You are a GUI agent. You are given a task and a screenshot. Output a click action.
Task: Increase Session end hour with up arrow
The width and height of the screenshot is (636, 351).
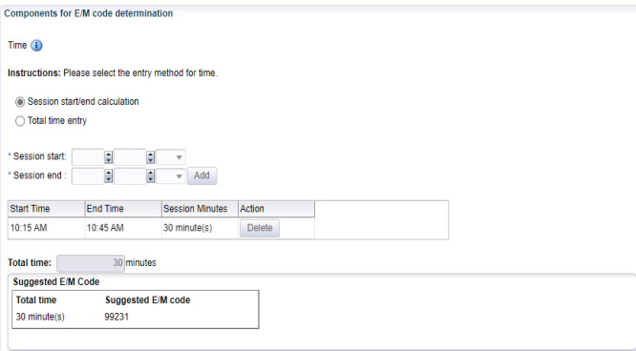108,173
